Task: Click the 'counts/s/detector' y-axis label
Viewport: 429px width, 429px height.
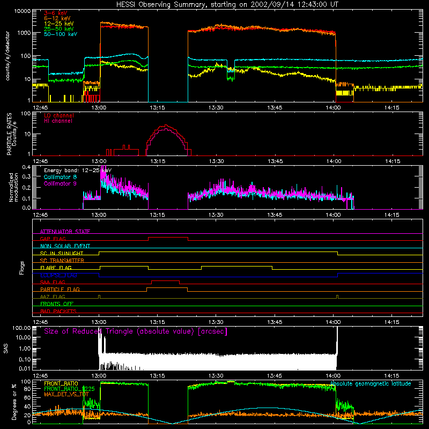Action: tap(8, 56)
